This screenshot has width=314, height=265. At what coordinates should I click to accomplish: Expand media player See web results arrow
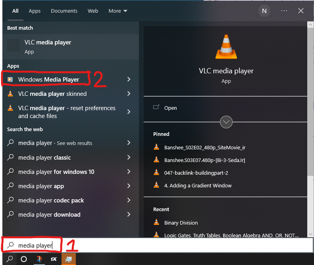pos(129,143)
